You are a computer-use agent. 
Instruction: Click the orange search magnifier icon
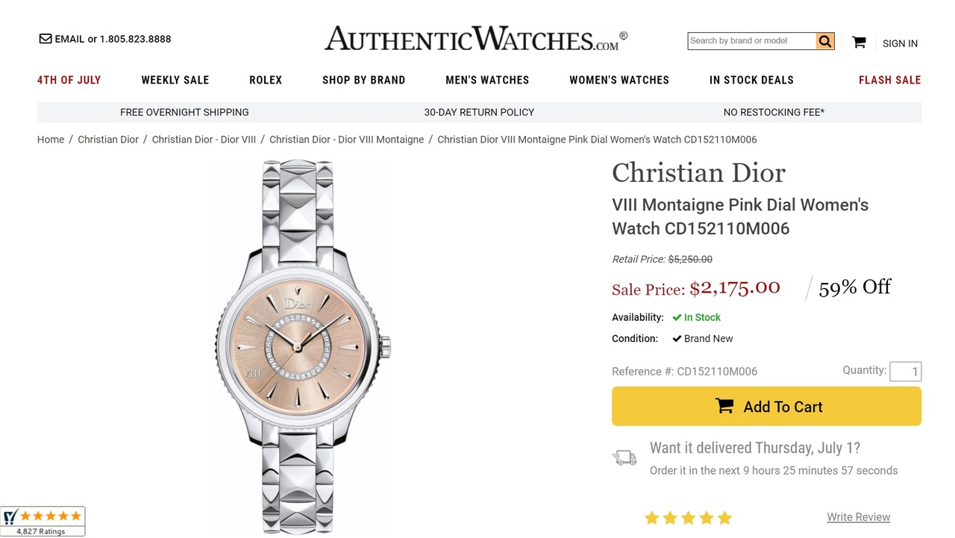(824, 41)
